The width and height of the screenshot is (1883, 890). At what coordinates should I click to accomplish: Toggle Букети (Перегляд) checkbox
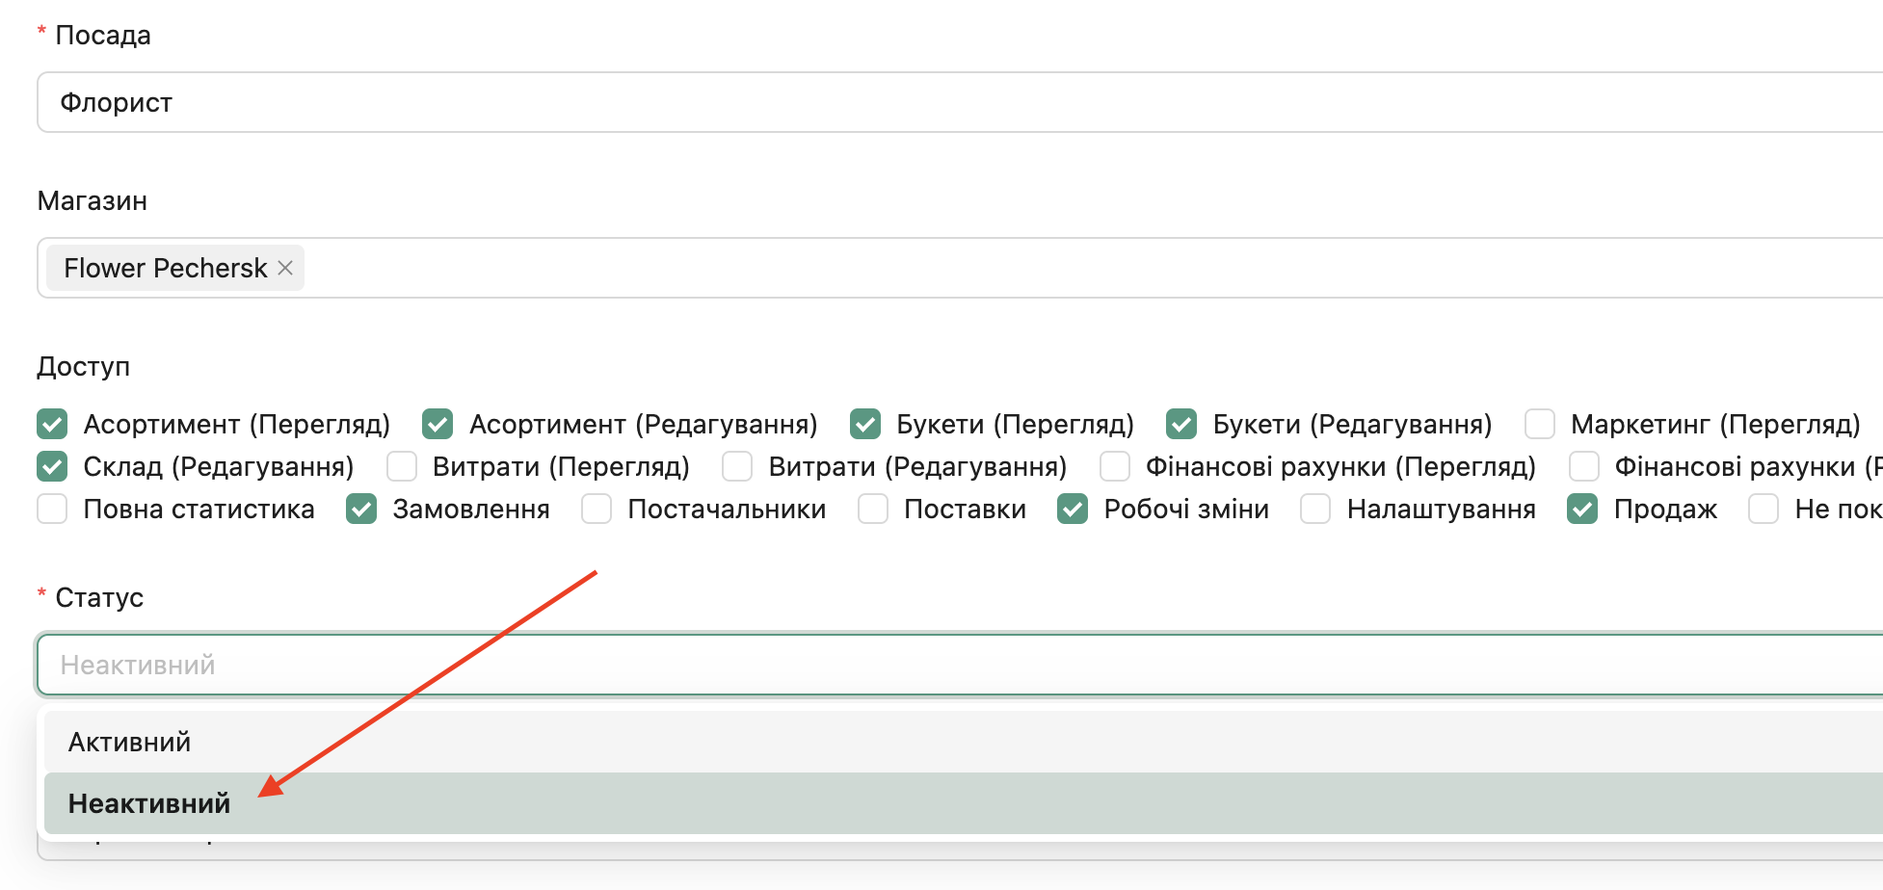(865, 424)
